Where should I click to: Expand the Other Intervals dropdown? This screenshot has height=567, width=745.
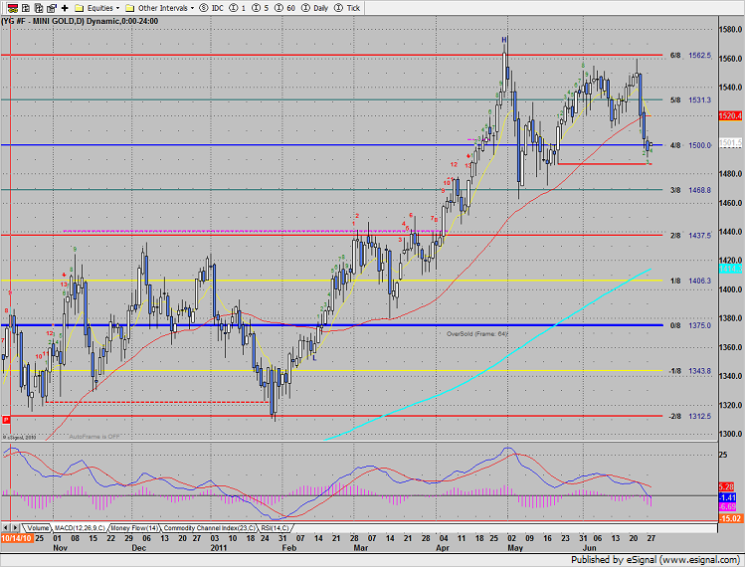point(192,8)
